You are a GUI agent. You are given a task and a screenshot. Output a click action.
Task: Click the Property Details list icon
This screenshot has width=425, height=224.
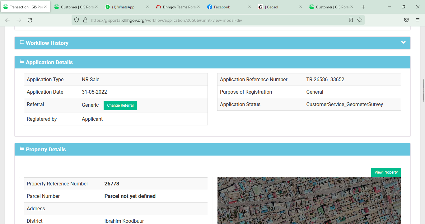pos(22,148)
